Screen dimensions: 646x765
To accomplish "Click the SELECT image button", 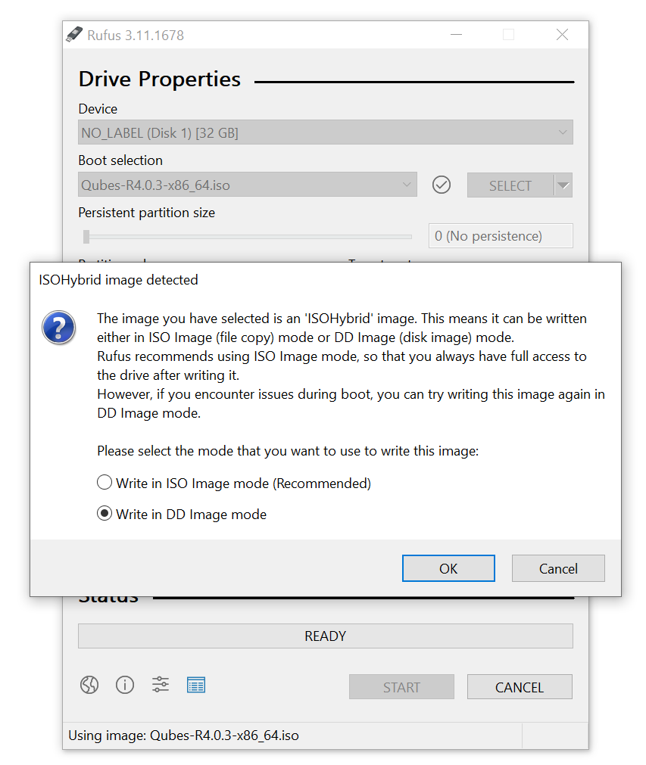I will [x=510, y=185].
